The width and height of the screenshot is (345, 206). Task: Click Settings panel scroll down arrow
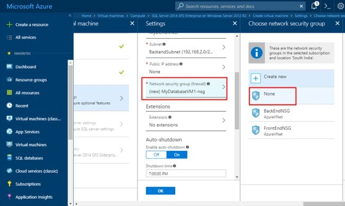pyautogui.click(x=237, y=177)
